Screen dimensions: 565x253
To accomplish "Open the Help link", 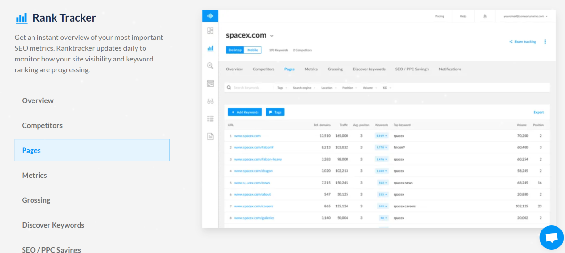I will click(463, 16).
